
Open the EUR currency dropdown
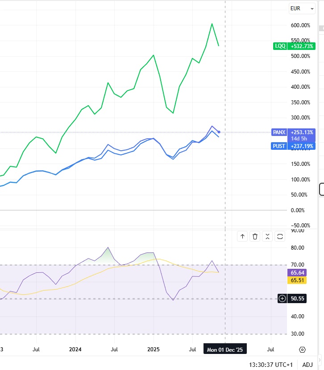(302, 8)
